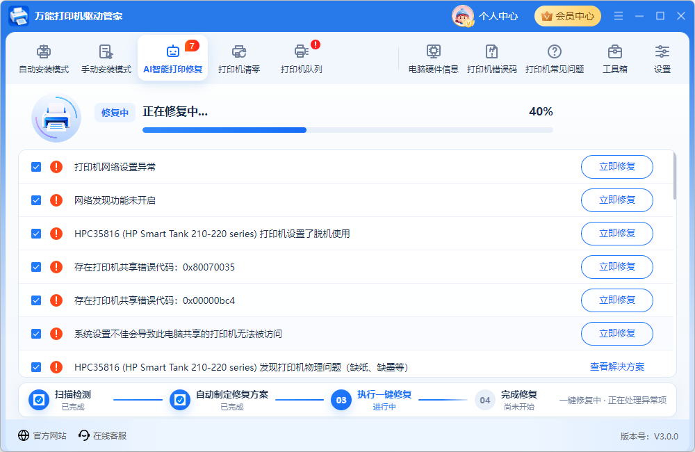Click 正在修复中... status text
The image size is (695, 452).
click(x=175, y=111)
